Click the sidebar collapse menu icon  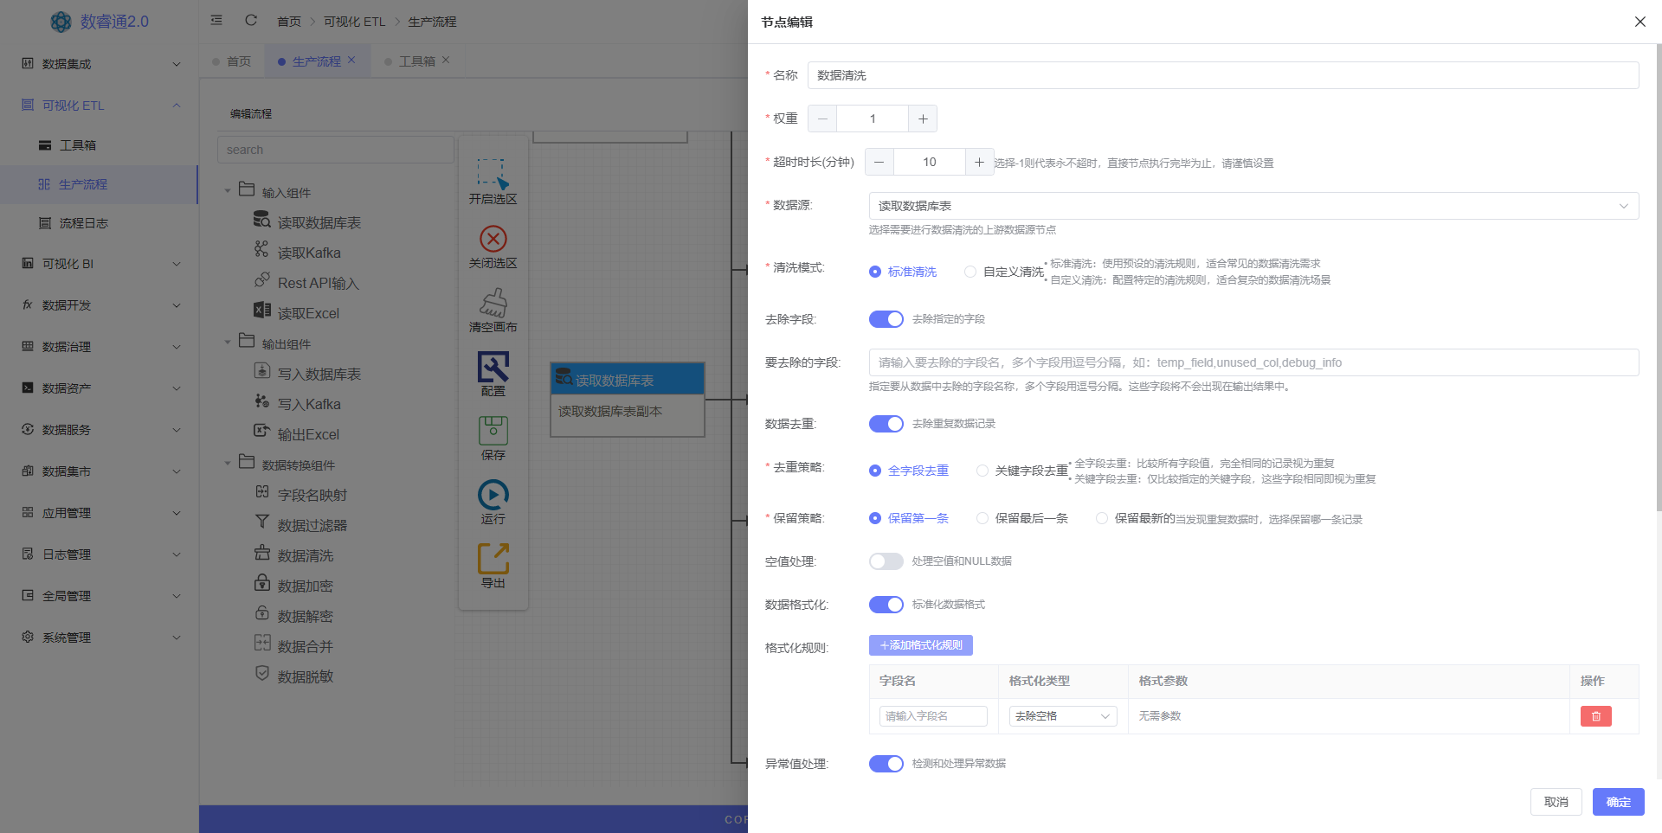(216, 20)
